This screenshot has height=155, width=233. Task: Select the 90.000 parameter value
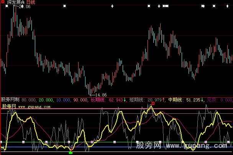(80, 100)
